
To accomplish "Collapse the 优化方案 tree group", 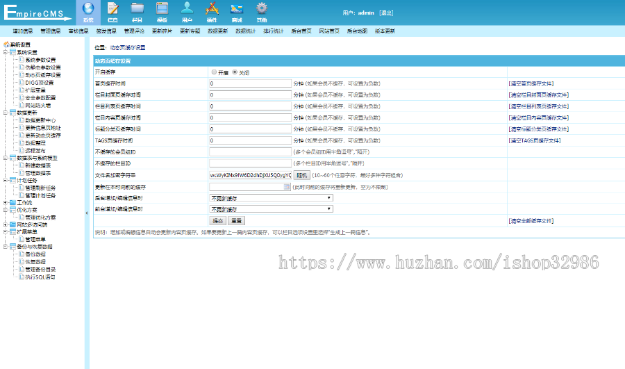I will (x=5, y=209).
